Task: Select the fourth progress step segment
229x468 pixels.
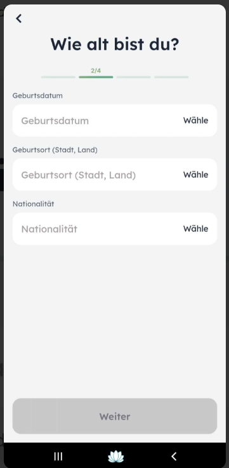Action: point(171,77)
